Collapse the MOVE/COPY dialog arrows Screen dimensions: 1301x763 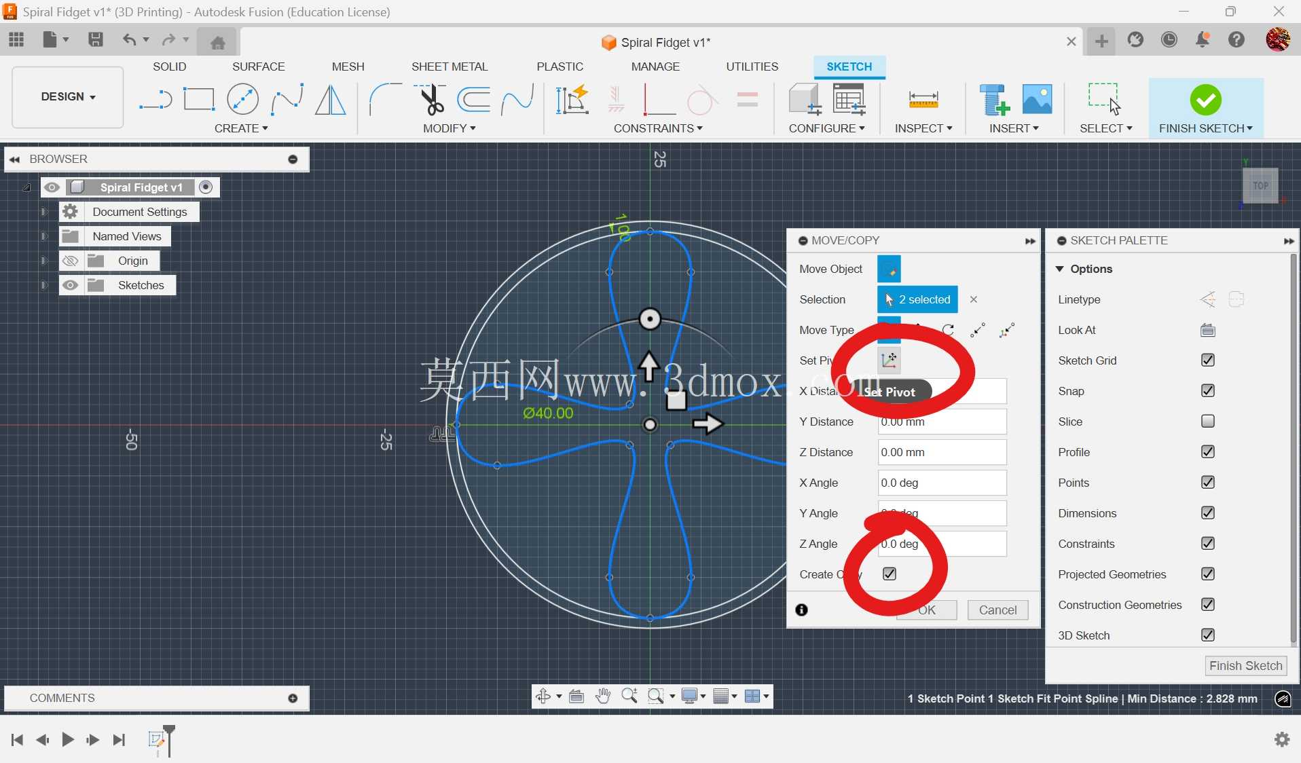tap(1030, 241)
